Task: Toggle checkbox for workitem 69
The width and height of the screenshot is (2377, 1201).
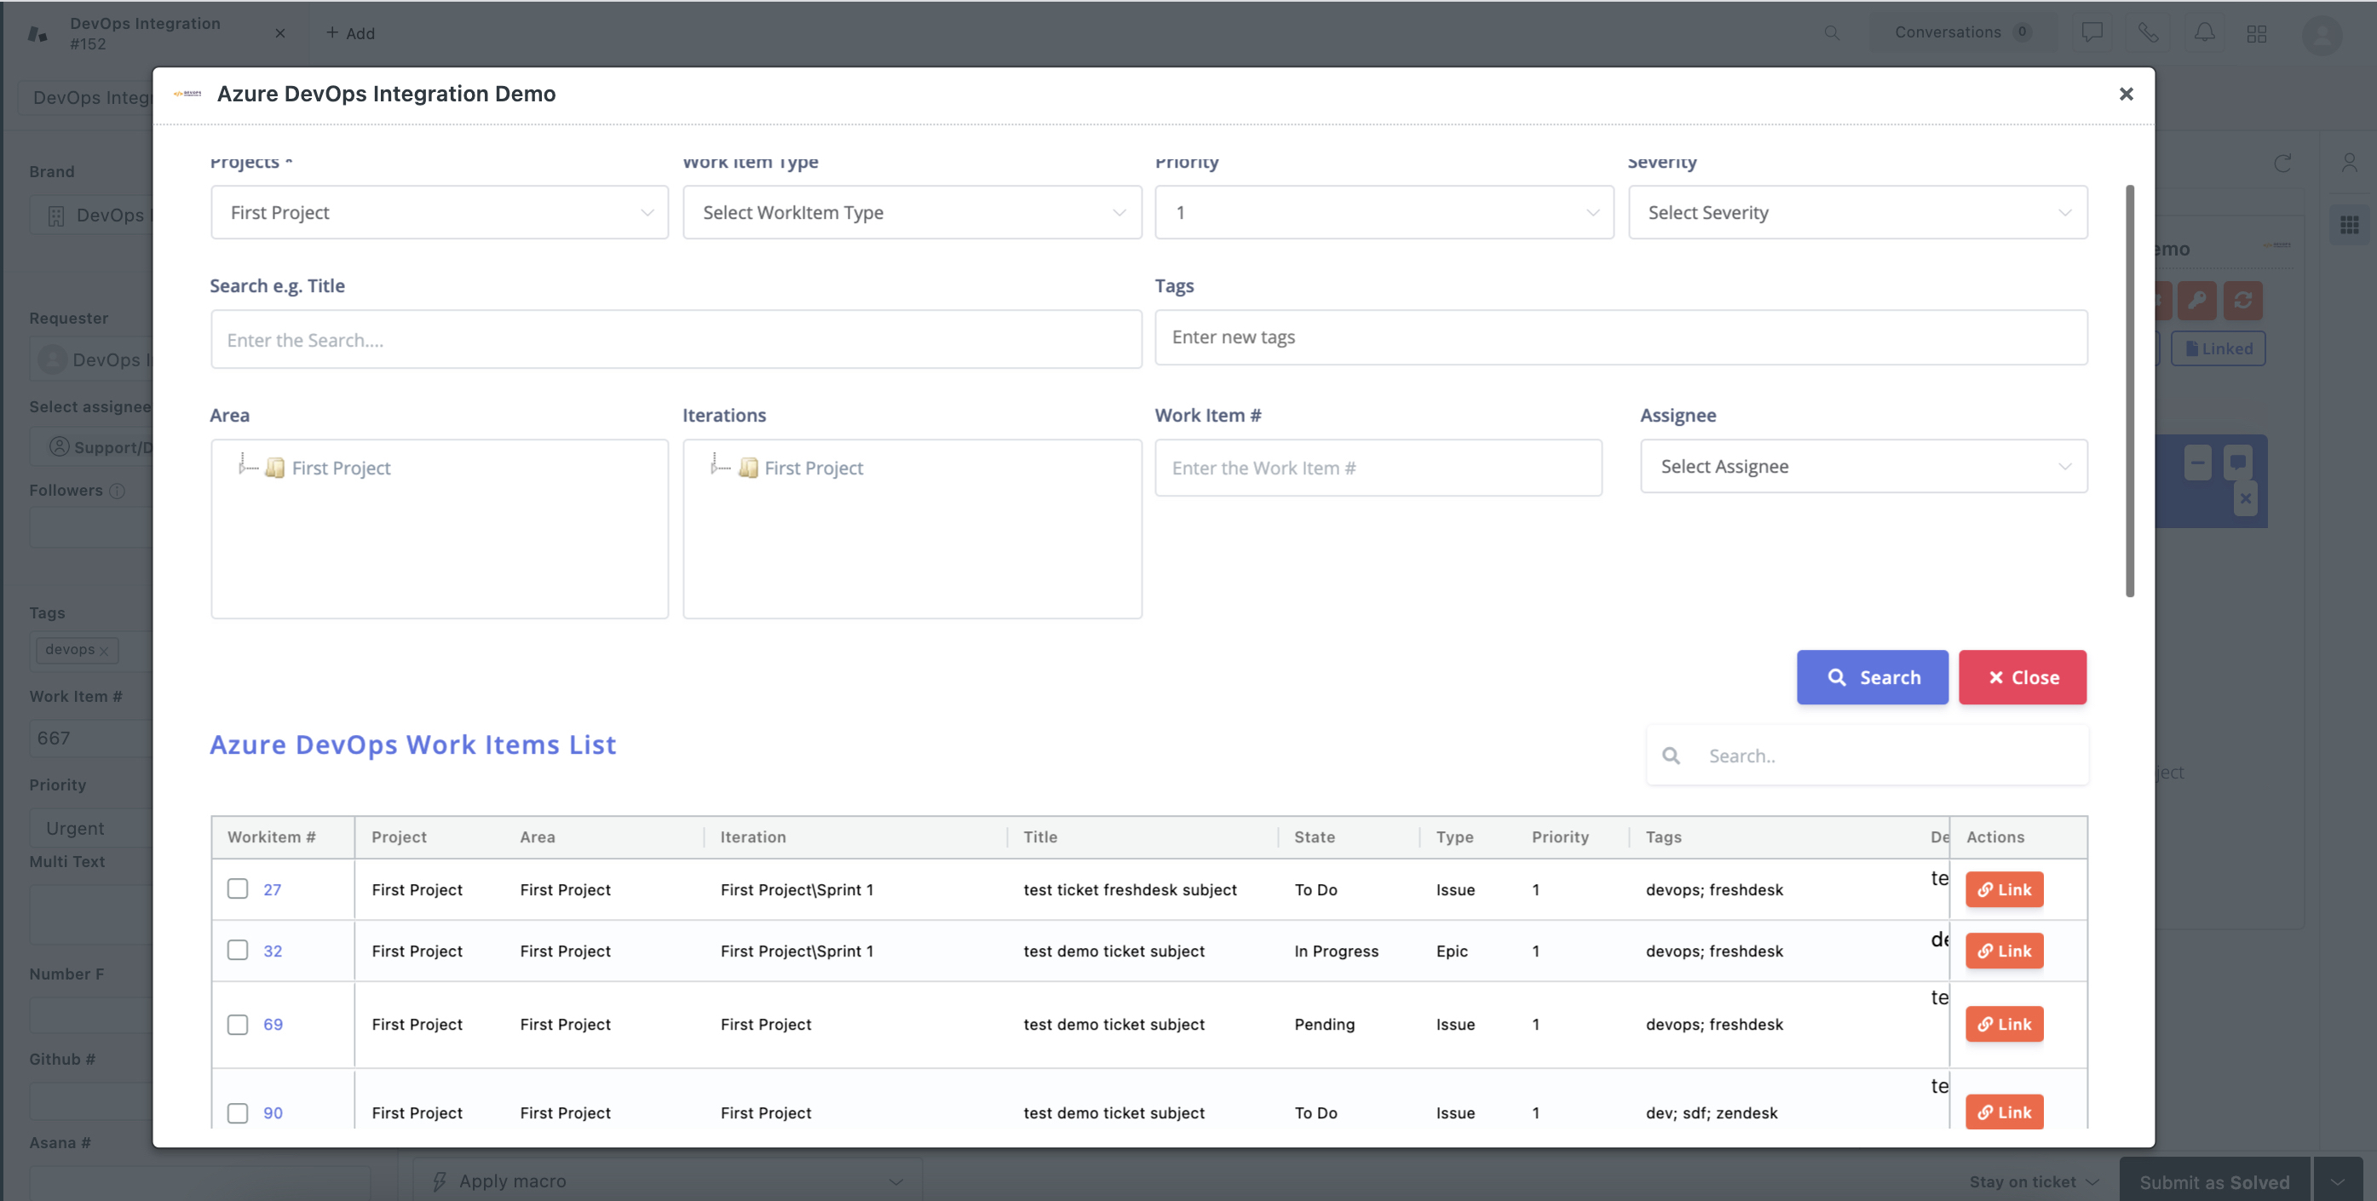Action: tap(238, 1023)
